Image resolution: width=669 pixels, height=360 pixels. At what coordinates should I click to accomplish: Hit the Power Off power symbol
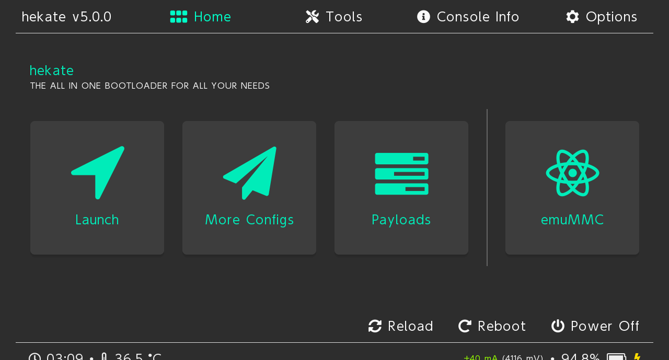558,326
